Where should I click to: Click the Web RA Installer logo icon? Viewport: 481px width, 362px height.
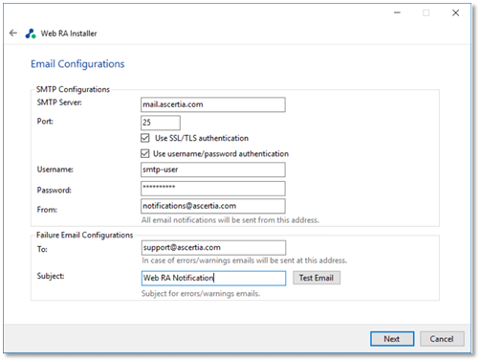(x=31, y=34)
